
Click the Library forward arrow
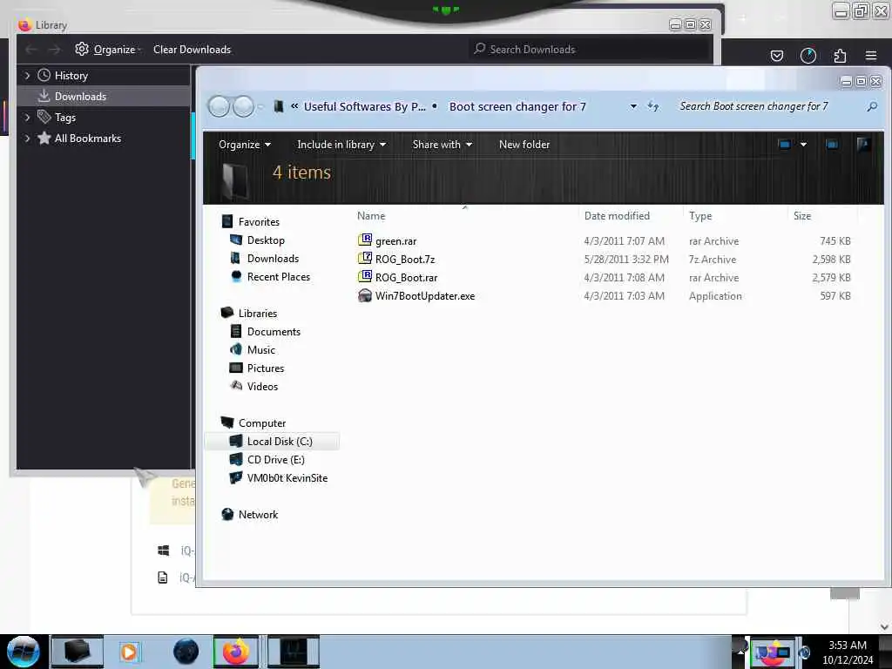[x=54, y=50]
